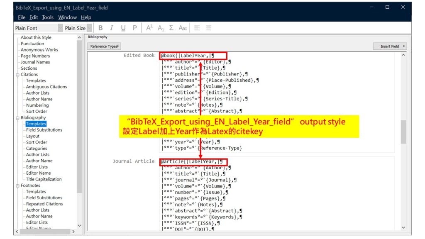Open the Plain Size dropdown
The height and width of the screenshot is (239, 425).
tap(89, 28)
